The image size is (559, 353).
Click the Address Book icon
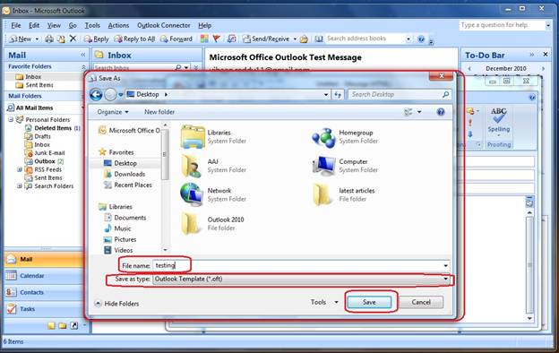(x=318, y=39)
